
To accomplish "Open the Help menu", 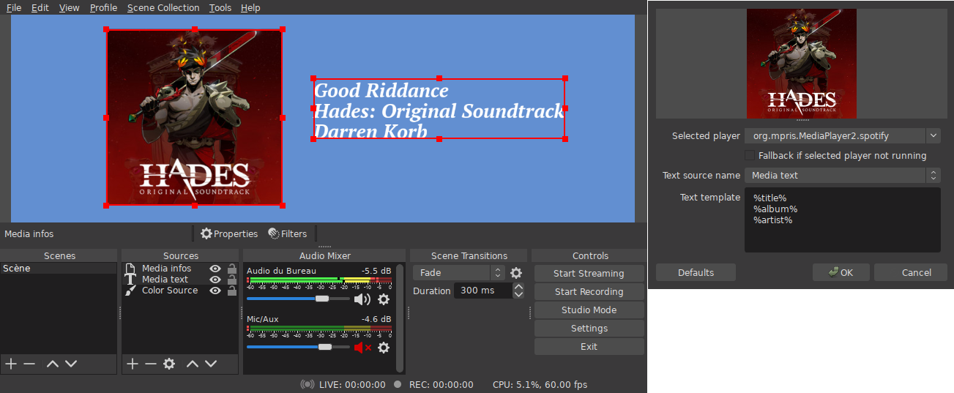I will 250,7.
